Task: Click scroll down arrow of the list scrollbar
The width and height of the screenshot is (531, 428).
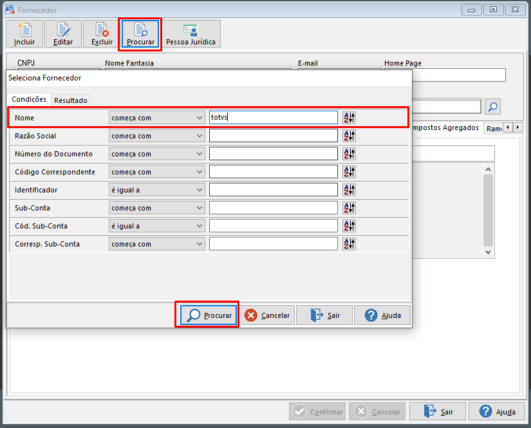Action: coord(488,252)
